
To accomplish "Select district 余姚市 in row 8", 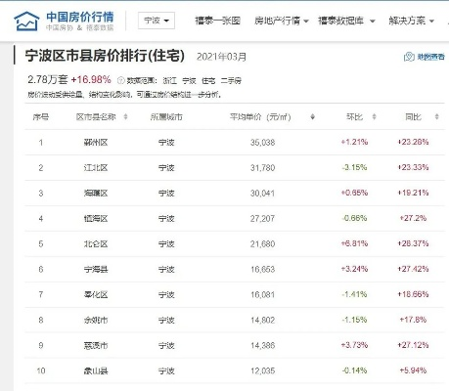I will pyautogui.click(x=96, y=321).
